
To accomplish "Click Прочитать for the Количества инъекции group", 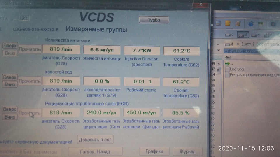I will [x=30, y=49].
